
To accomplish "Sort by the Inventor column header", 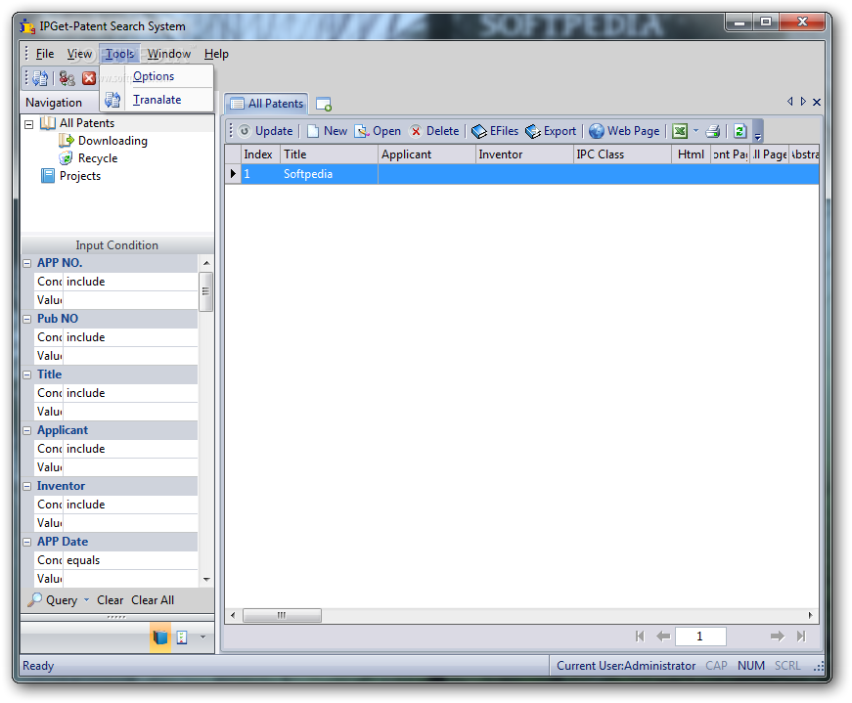I will click(524, 154).
